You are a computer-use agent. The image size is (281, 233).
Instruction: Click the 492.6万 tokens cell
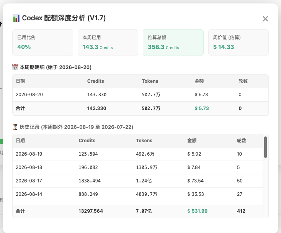point(145,154)
